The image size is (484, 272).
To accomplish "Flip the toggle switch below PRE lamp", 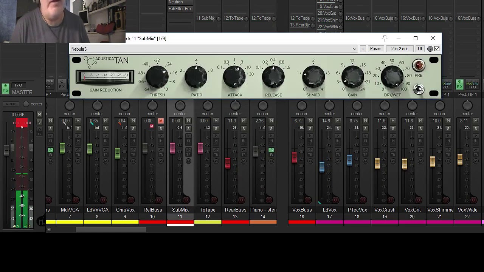I will 418,89.
